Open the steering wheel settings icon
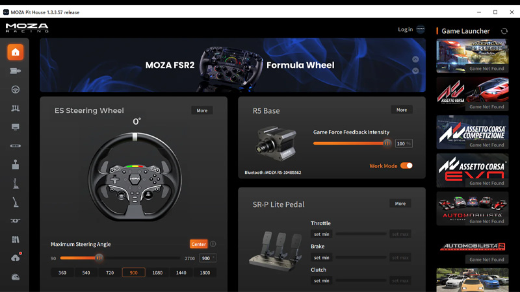Viewport: 520px width, 292px height. pyautogui.click(x=15, y=90)
